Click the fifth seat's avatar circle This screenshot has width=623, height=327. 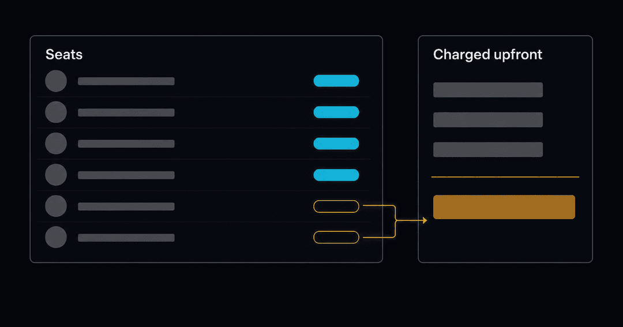pyautogui.click(x=55, y=206)
